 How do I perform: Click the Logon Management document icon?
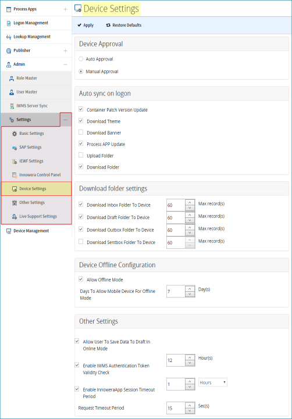[9, 23]
